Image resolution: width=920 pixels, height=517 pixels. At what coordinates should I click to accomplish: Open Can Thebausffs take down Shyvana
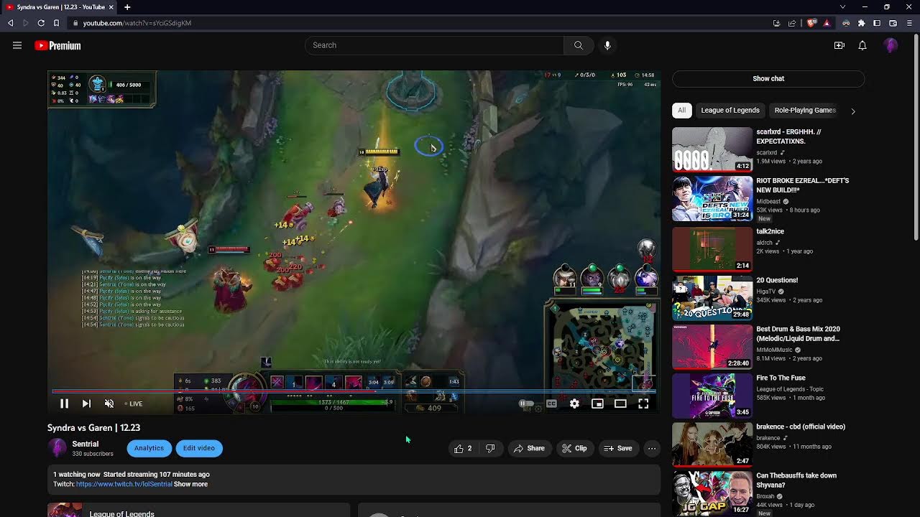[796, 480]
